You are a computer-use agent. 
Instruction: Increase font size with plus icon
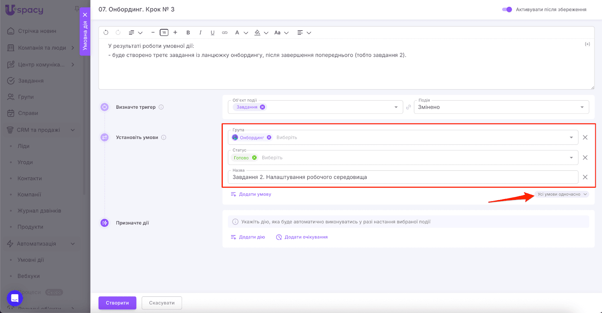click(x=175, y=33)
